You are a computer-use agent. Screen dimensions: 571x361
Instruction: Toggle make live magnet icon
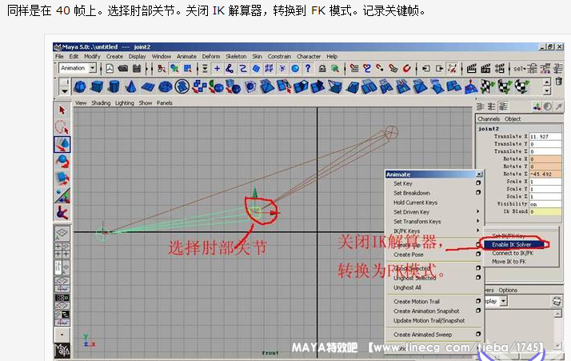click(x=407, y=69)
